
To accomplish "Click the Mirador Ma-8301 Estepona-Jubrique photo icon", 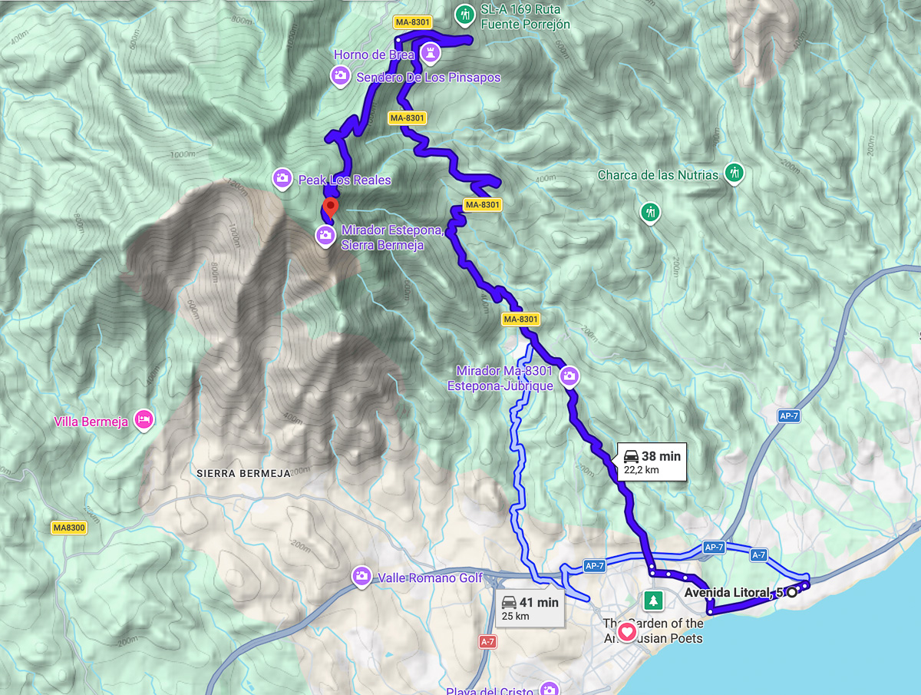I will 569,376.
